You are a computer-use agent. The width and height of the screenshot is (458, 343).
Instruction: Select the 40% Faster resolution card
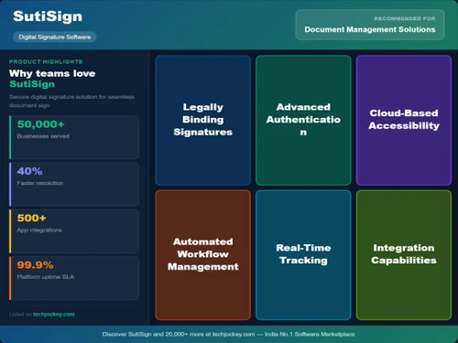click(x=74, y=184)
